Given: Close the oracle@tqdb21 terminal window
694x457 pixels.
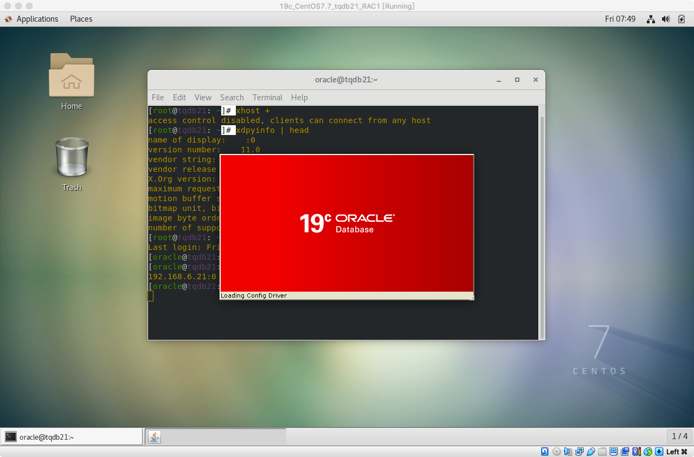Looking at the screenshot, I should 536,80.
